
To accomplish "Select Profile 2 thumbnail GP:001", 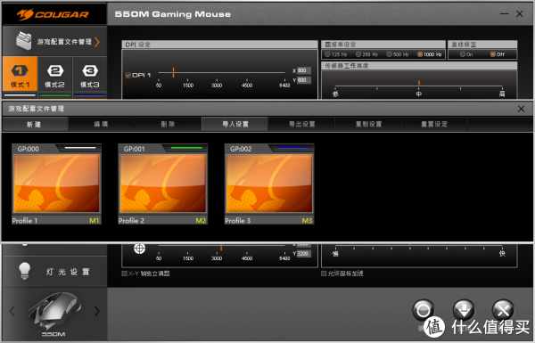I will pyautogui.click(x=163, y=184).
